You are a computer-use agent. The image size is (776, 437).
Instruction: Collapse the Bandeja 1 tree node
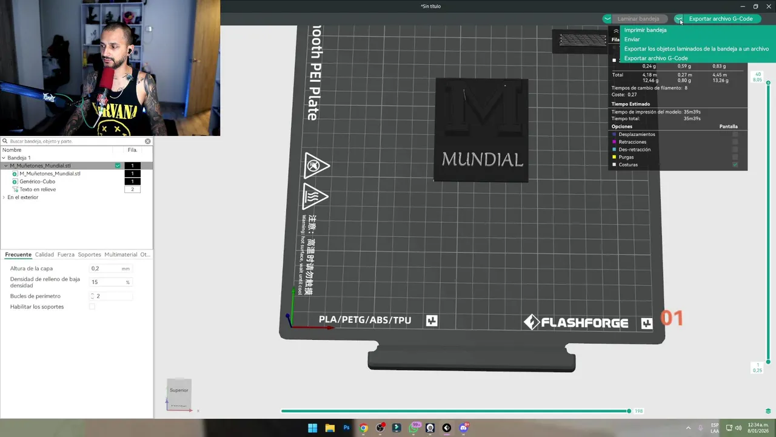(x=4, y=158)
